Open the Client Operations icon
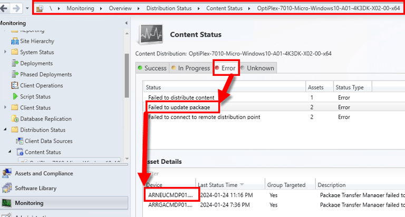 pos(15,85)
